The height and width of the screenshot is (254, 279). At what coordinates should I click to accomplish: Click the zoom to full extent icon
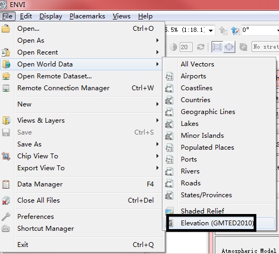(217, 47)
